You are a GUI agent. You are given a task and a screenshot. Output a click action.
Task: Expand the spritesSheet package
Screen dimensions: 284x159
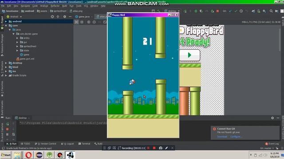coord(17,46)
